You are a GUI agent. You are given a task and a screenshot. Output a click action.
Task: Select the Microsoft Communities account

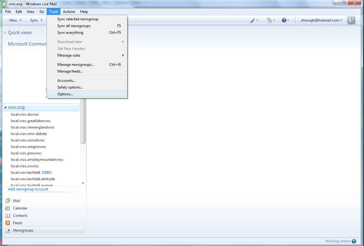[x=27, y=44]
